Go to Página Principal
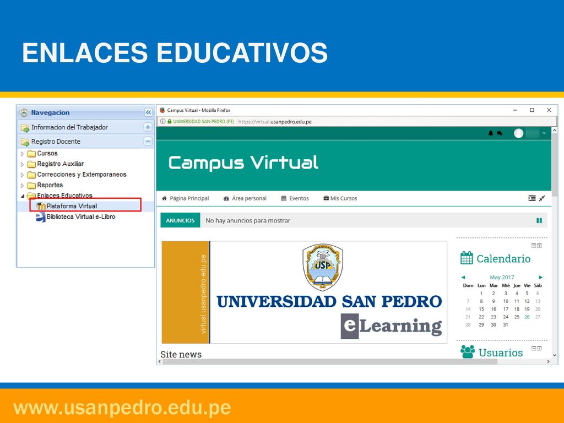 click(189, 198)
